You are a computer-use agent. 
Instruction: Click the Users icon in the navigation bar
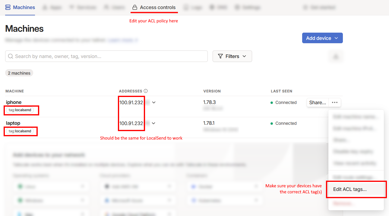[107, 7]
